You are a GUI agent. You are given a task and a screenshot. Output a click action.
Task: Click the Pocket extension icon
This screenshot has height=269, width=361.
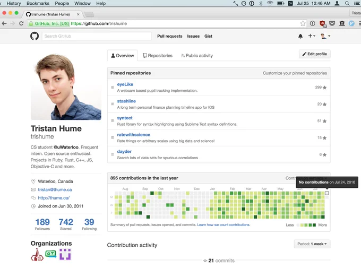click(332, 23)
